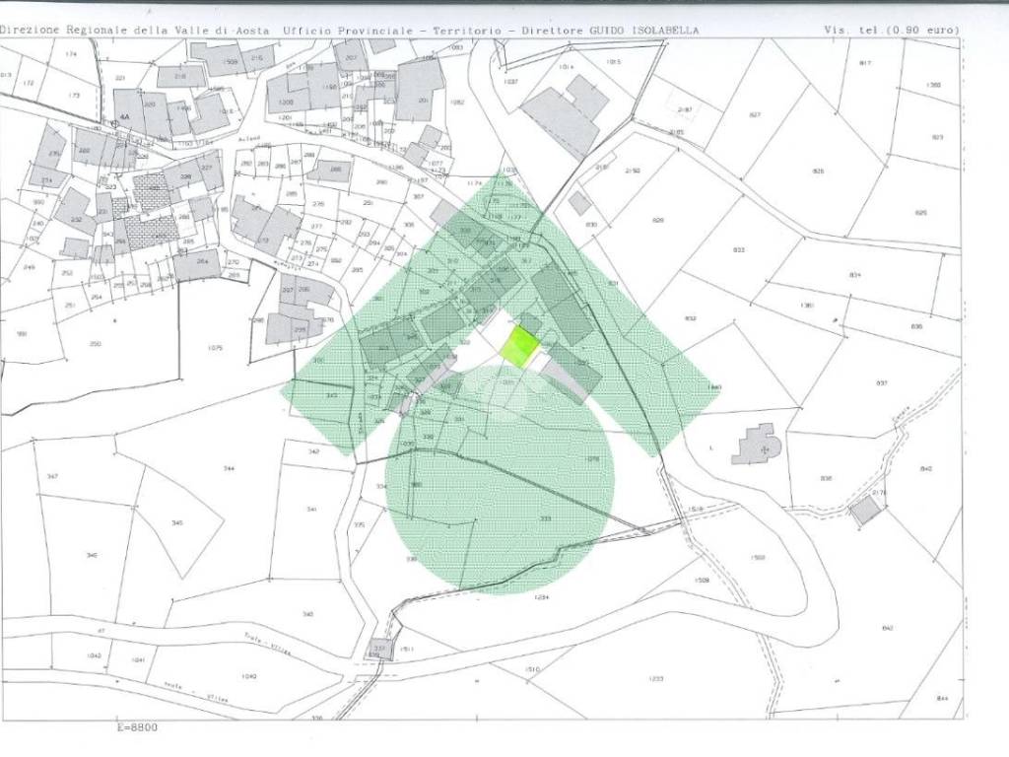The height and width of the screenshot is (757, 1009).
Task: Click parcel number 1075
Action: [215, 348]
